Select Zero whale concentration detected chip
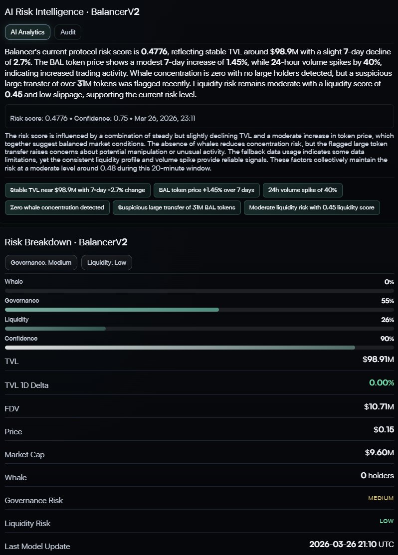 [57, 207]
